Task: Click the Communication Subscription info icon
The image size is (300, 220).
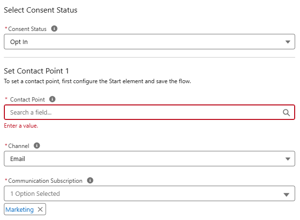Action: 90,180
